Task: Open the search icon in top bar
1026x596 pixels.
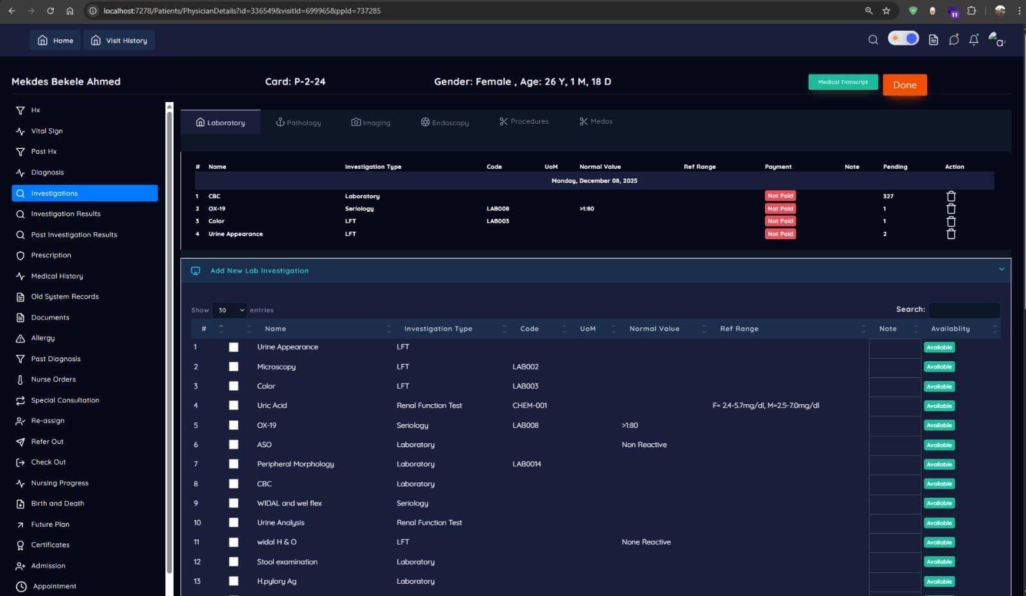Action: click(873, 40)
